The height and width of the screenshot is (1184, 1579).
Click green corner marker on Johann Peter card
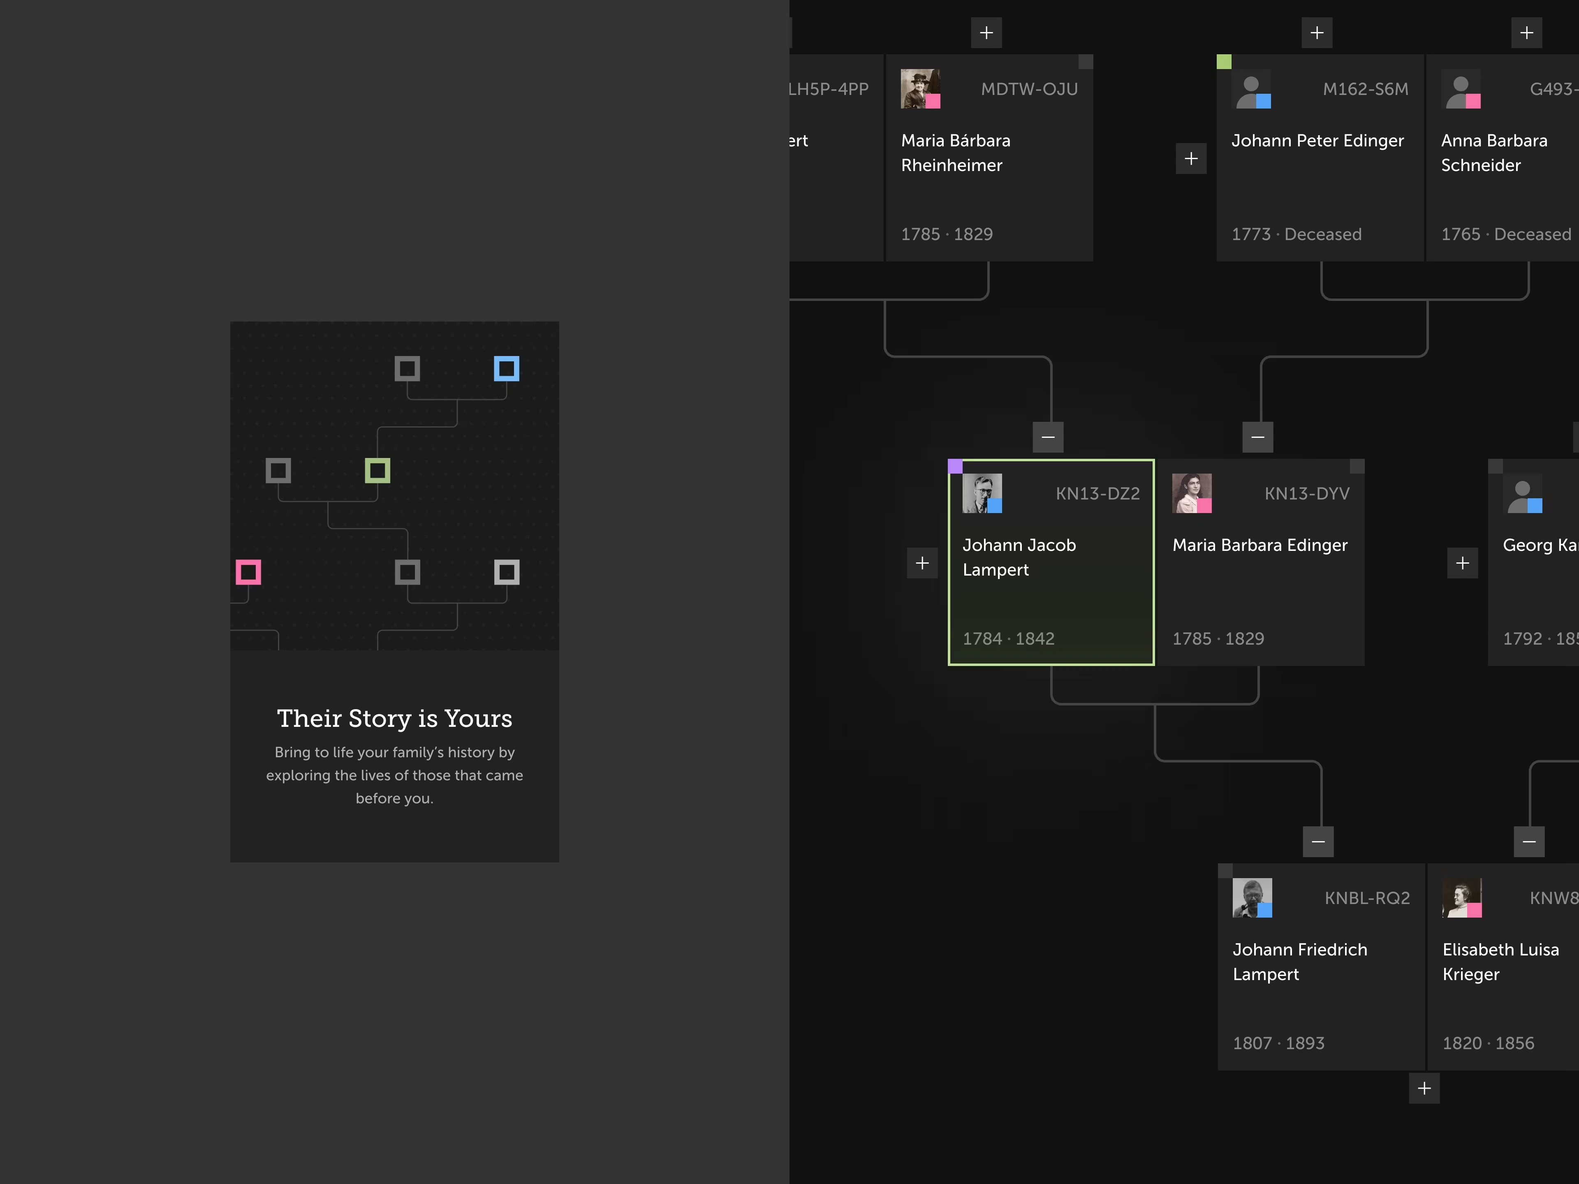tap(1223, 62)
